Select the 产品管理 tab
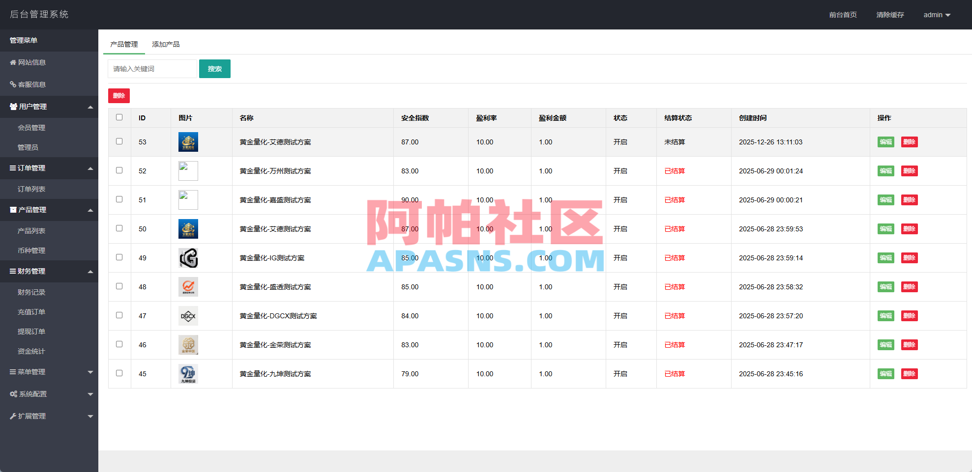 (124, 44)
